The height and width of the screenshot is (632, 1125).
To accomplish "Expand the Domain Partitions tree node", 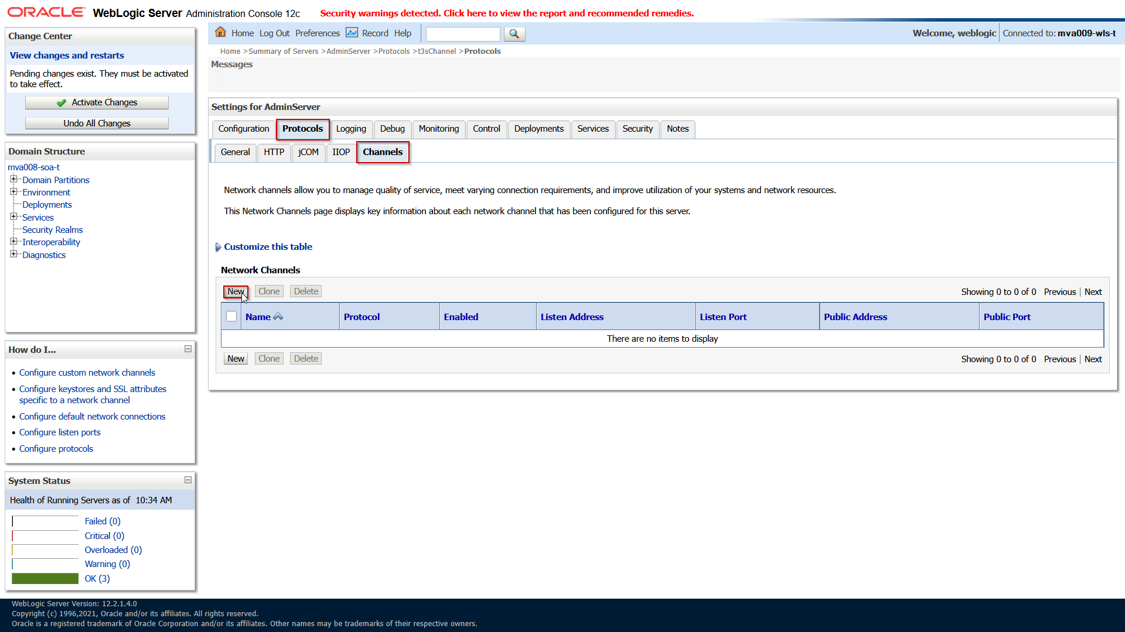I will tap(13, 179).
